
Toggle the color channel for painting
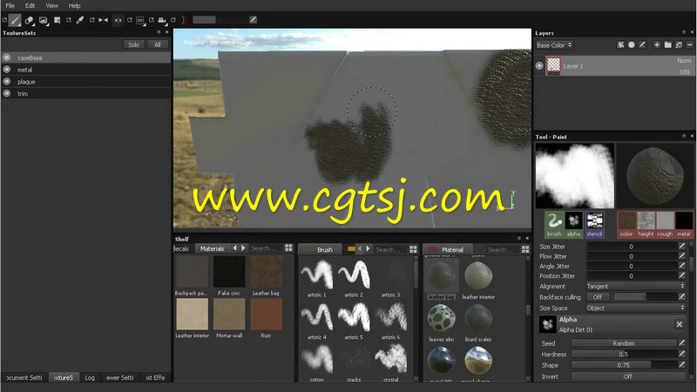[626, 225]
